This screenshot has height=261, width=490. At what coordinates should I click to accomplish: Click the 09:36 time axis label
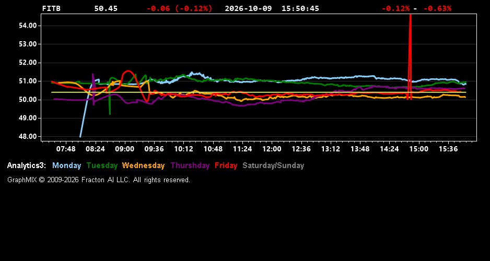coord(154,149)
